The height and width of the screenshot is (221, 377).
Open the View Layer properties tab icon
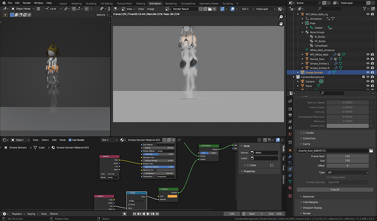290,122
